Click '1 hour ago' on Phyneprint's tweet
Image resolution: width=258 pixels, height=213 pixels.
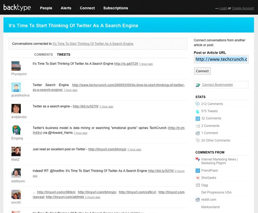(x=146, y=64)
